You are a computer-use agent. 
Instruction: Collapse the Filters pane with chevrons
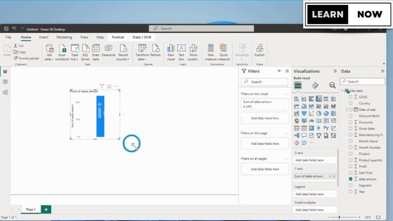287,71
